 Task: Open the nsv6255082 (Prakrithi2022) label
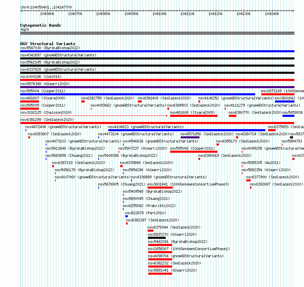click(x=149, y=206)
